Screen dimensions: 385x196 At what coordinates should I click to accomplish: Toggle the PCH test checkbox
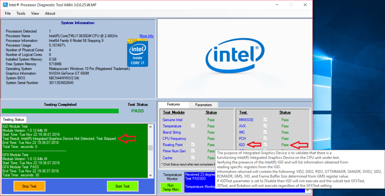coord(265,138)
